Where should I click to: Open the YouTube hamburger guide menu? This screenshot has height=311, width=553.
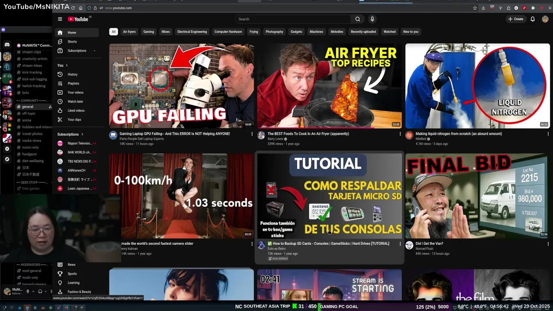click(x=60, y=19)
